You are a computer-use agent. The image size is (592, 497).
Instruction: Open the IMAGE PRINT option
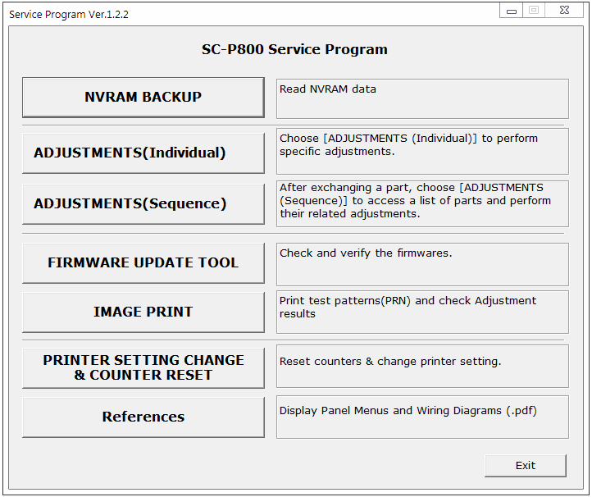[x=143, y=312]
